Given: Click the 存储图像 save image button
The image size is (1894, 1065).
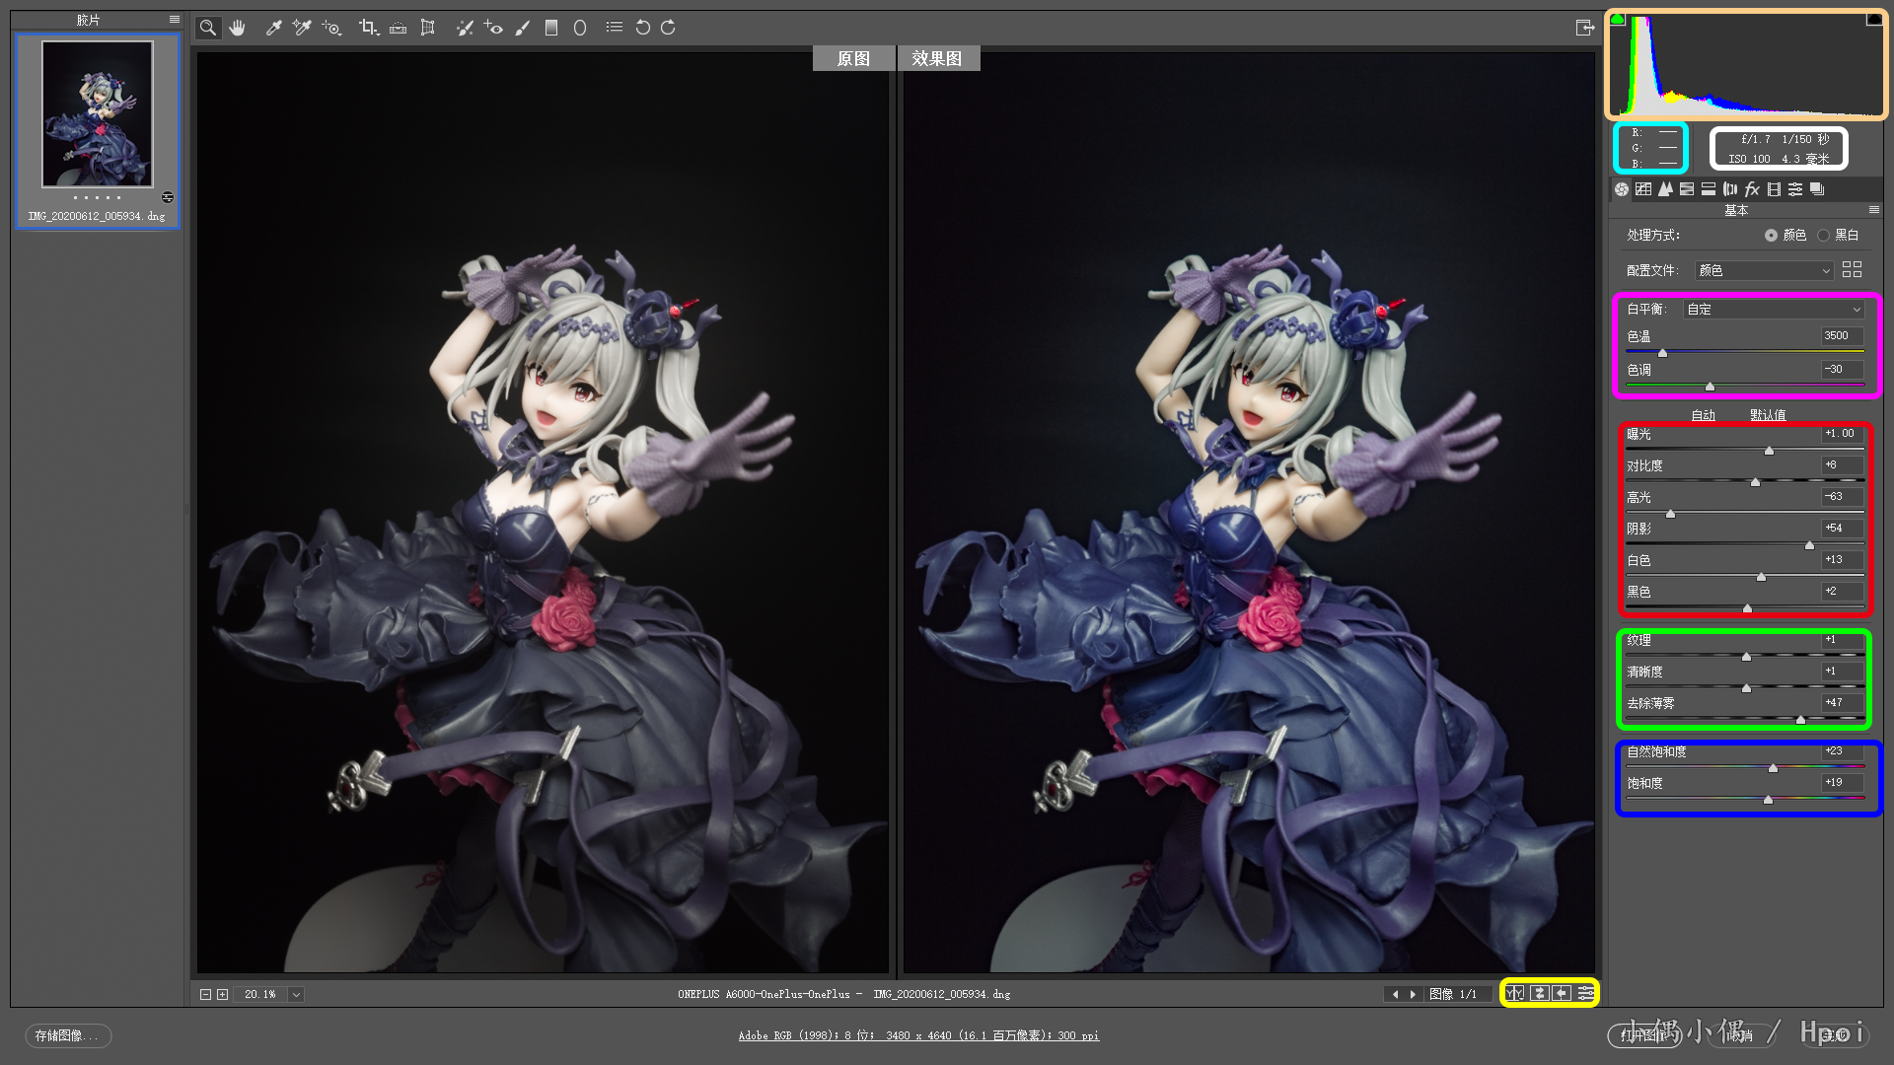Looking at the screenshot, I should pyautogui.click(x=67, y=1035).
